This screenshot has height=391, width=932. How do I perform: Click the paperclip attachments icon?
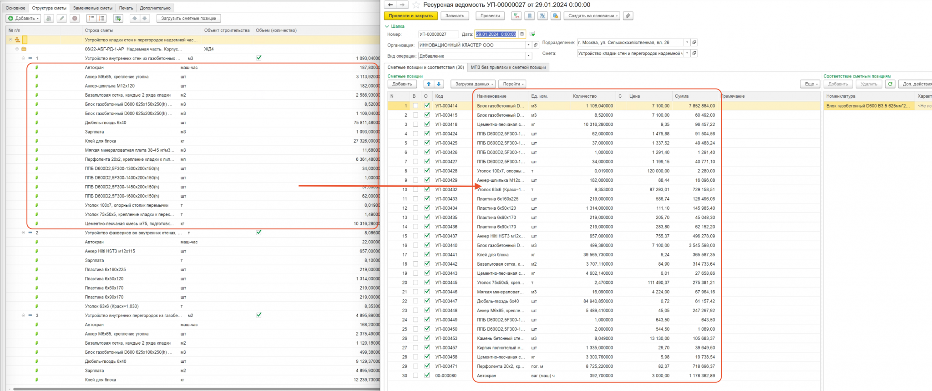click(628, 16)
